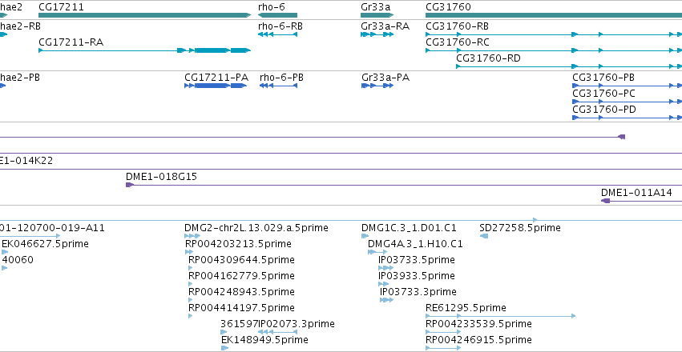Select EST RP004309644.5prime label

[241, 260]
